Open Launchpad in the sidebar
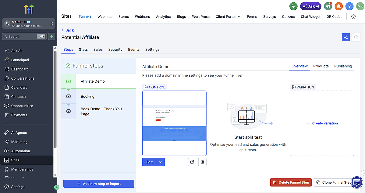Screen dimensions: 365x193 point(20,60)
